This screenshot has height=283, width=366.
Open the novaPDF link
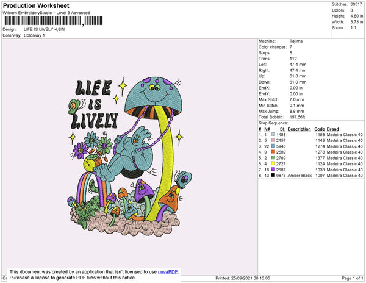(x=168, y=272)
